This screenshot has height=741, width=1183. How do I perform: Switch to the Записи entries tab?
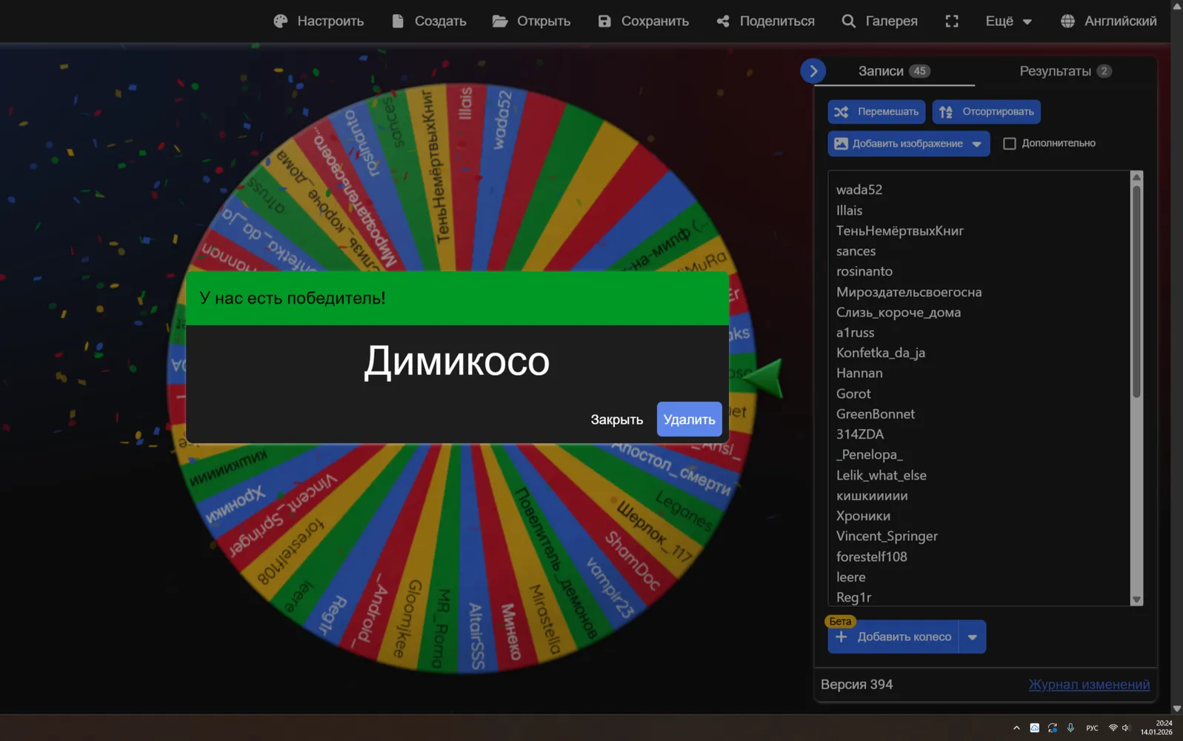(893, 71)
